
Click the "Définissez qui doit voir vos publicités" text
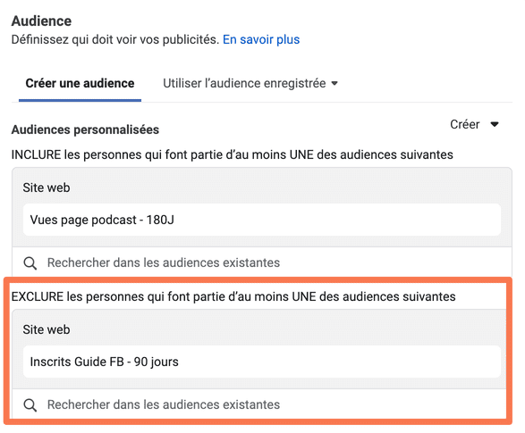[115, 39]
